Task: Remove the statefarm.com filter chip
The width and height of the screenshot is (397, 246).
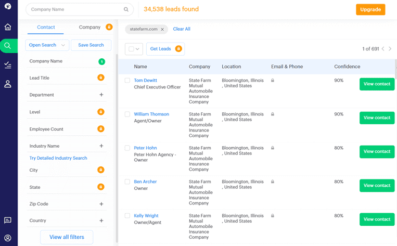Action: tap(162, 29)
